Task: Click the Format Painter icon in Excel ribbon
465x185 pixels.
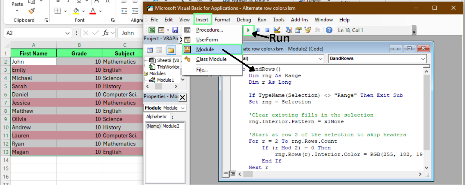Action: point(32,11)
